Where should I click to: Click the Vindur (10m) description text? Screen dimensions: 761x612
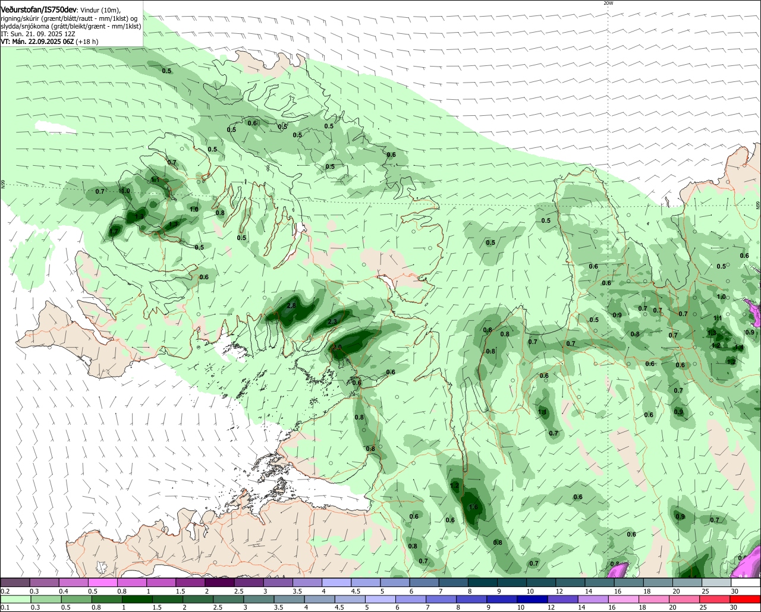100,10
